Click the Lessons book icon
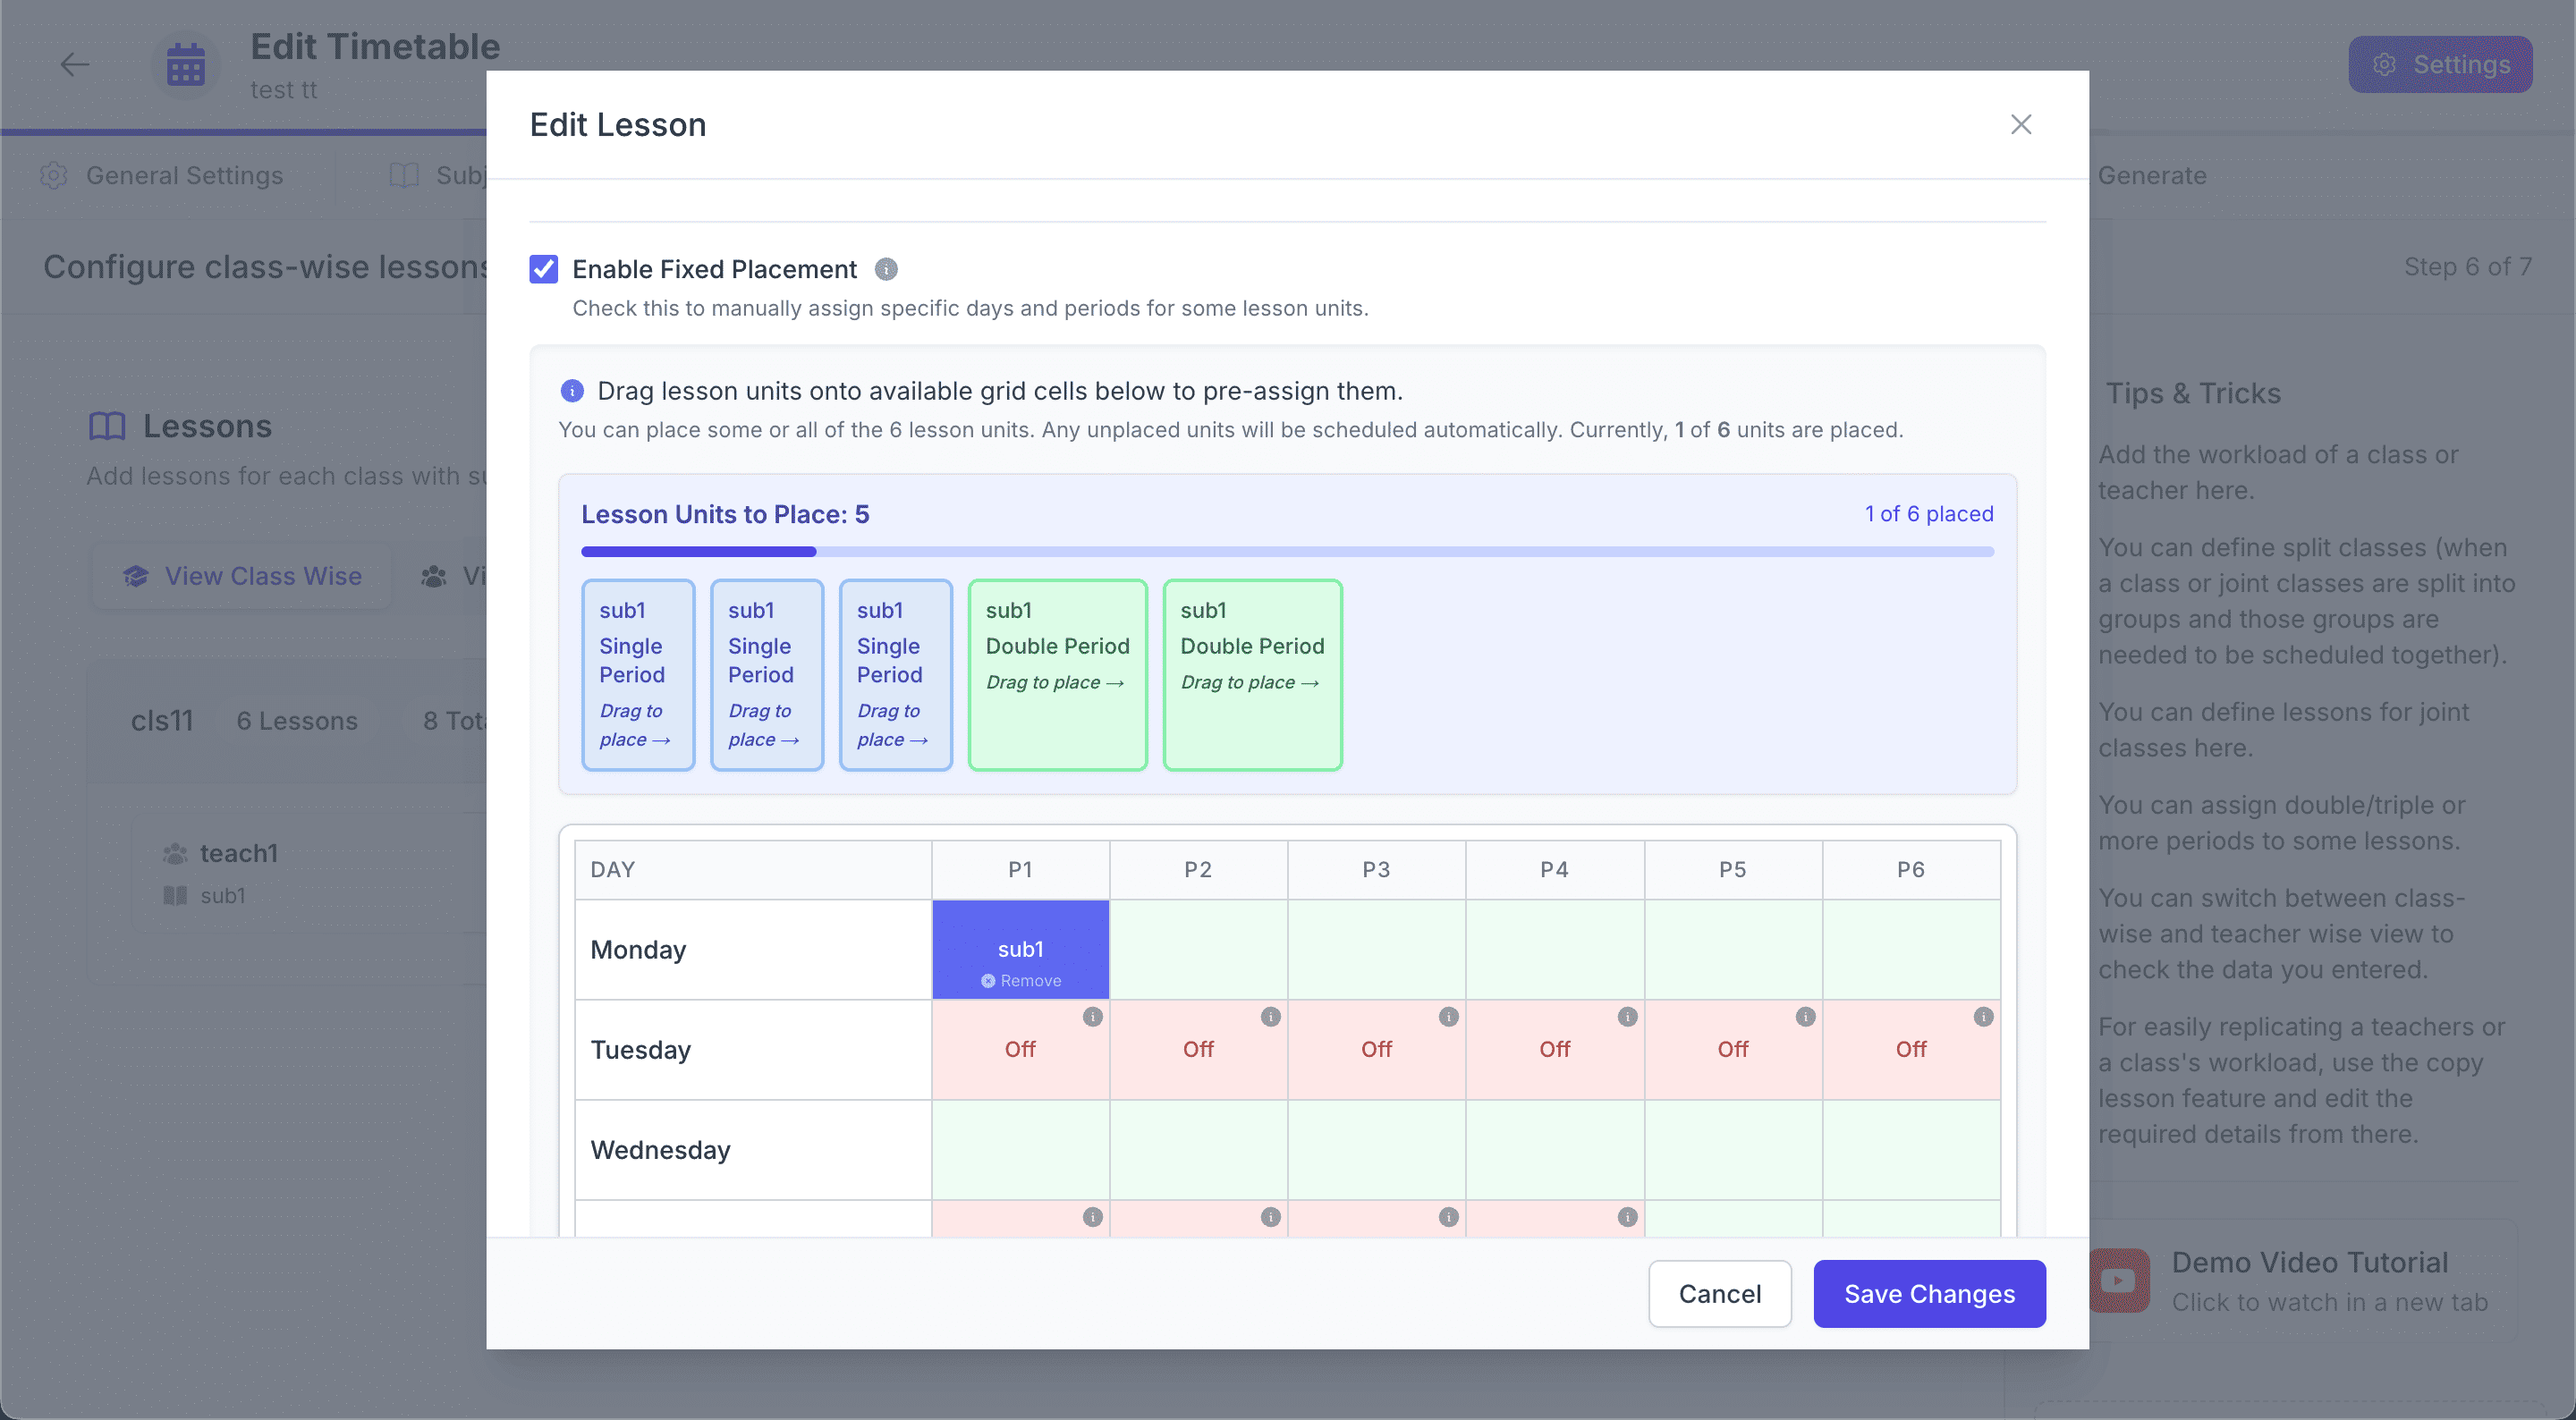 107,427
